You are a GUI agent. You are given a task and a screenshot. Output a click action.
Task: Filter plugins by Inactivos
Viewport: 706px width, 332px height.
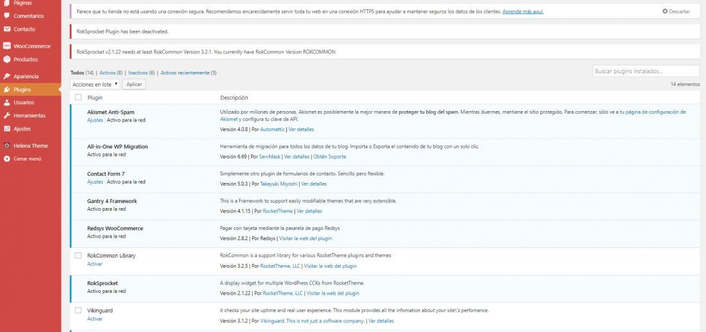(138, 73)
